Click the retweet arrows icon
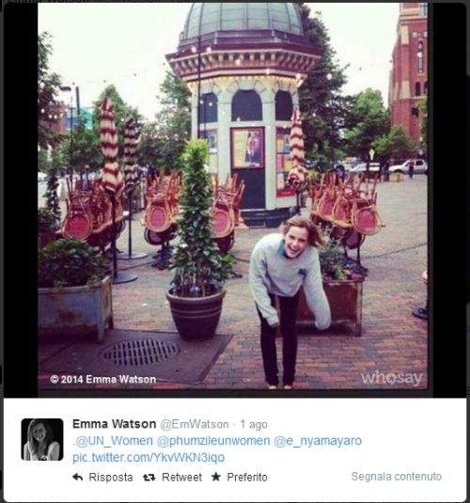This screenshot has width=470, height=503. point(149,478)
